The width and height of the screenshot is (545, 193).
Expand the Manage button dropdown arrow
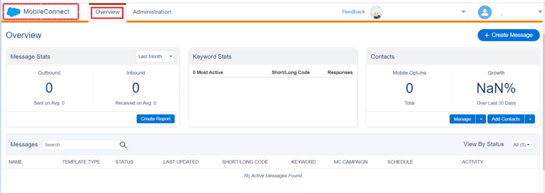[x=481, y=119]
